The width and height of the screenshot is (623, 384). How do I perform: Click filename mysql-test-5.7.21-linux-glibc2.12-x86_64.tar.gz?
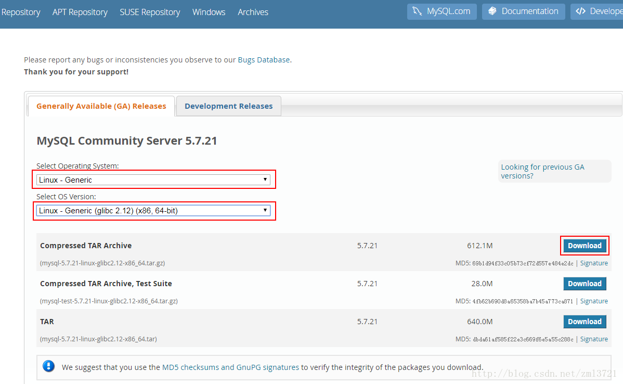click(x=109, y=301)
